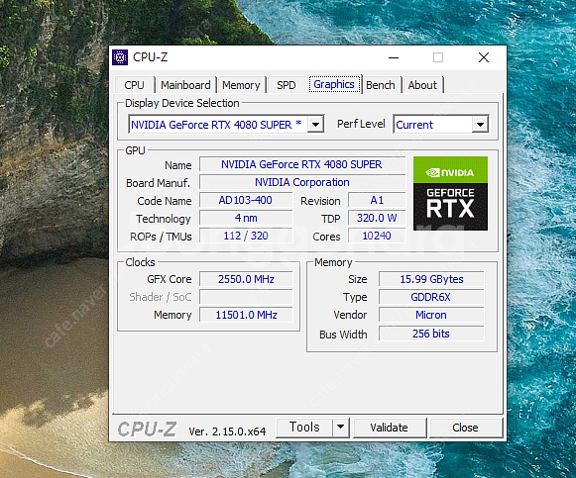Click the Bus Width '256 bits' value
The image size is (576, 478).
click(x=431, y=334)
